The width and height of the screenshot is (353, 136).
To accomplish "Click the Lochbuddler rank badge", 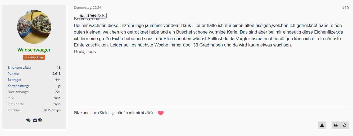I will tap(34, 57).
